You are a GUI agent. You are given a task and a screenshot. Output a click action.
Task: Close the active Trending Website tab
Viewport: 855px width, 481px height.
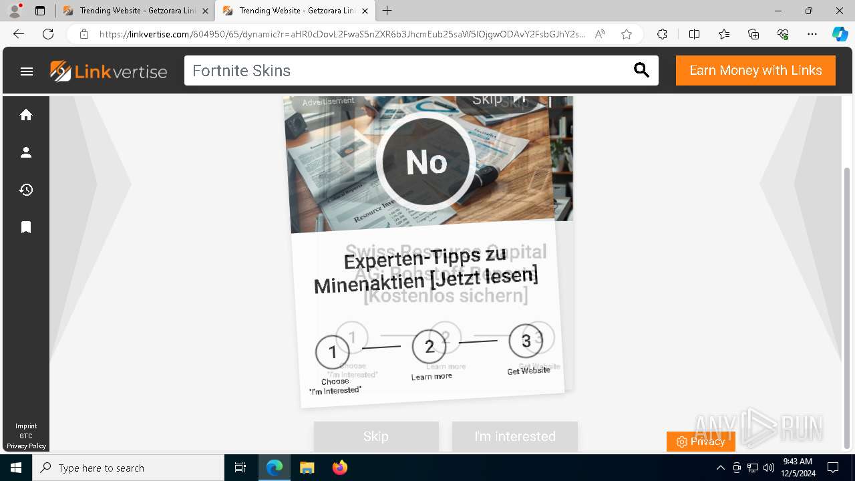click(x=365, y=11)
